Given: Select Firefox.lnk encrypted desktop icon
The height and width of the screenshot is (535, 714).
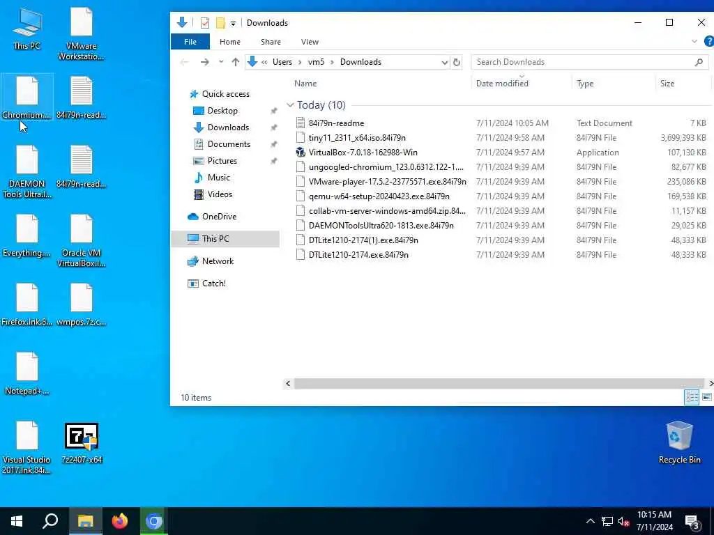Looking at the screenshot, I should pyautogui.click(x=27, y=304).
